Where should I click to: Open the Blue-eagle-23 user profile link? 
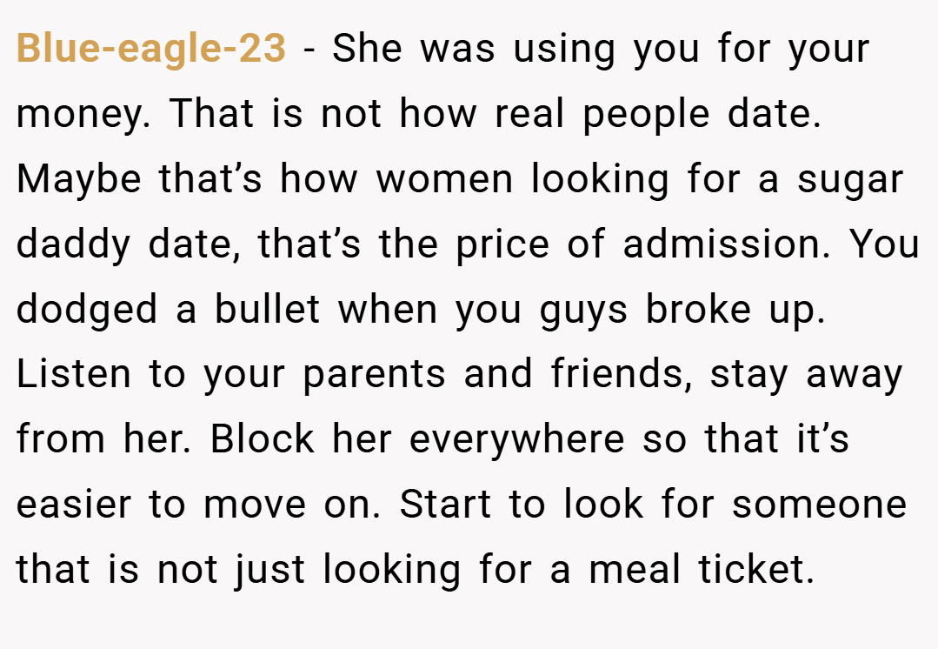pyautogui.click(x=150, y=49)
